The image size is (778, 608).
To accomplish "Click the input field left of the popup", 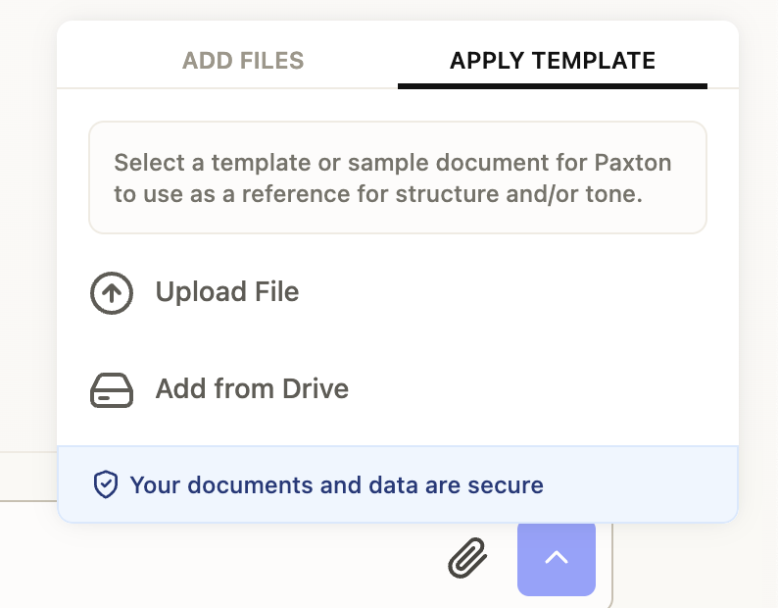I will 27,477.
